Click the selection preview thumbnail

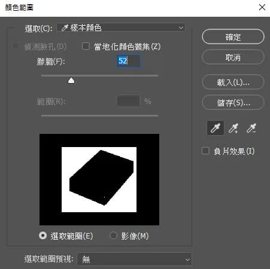pos(99,179)
